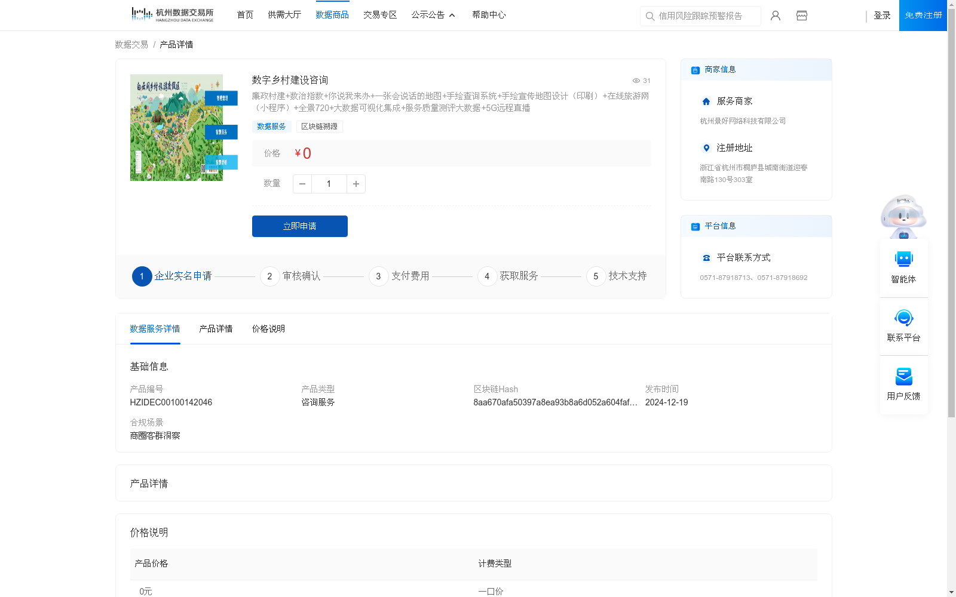The image size is (956, 597).
Task: Click the 一口价 billing type cell
Action: 491,591
